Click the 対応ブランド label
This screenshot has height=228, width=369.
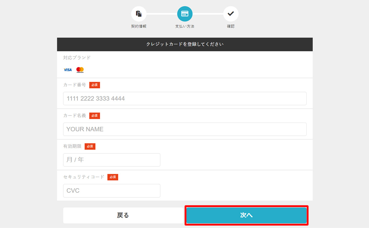pos(77,58)
